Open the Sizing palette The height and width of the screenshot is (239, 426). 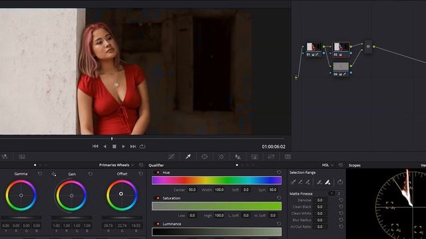[271, 157]
